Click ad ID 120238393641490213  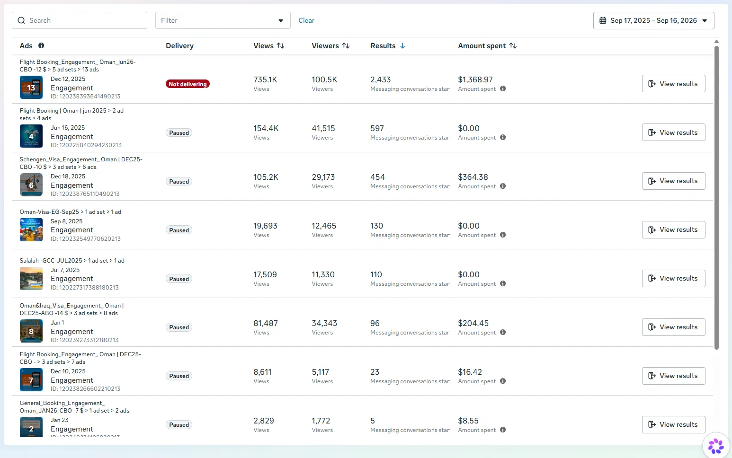86,97
